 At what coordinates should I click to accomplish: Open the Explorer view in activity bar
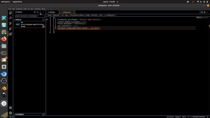pos(10,13)
